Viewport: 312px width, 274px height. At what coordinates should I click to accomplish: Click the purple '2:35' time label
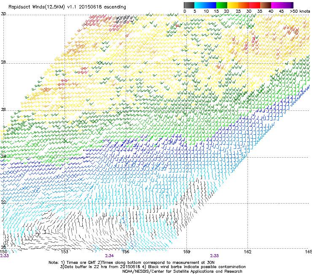[214, 256]
